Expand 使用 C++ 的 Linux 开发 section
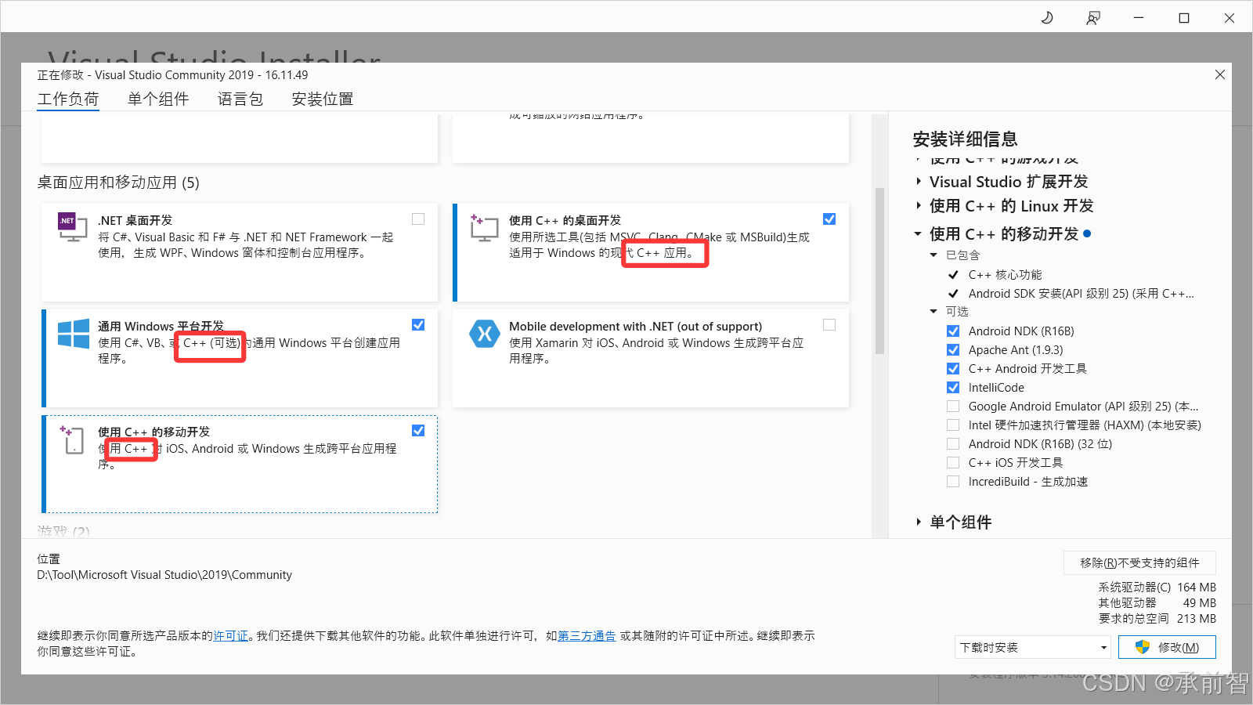The height and width of the screenshot is (705, 1253). 919,206
